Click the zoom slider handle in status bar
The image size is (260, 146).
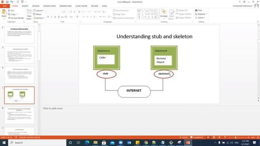(x=236, y=137)
